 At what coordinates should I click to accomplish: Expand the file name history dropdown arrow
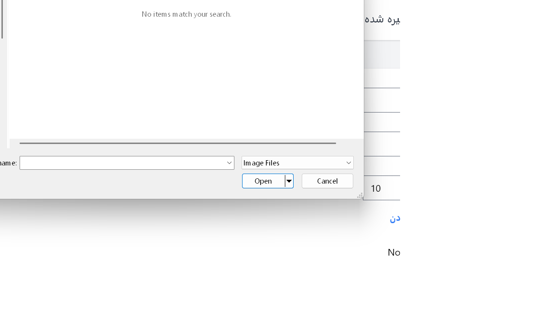229,163
